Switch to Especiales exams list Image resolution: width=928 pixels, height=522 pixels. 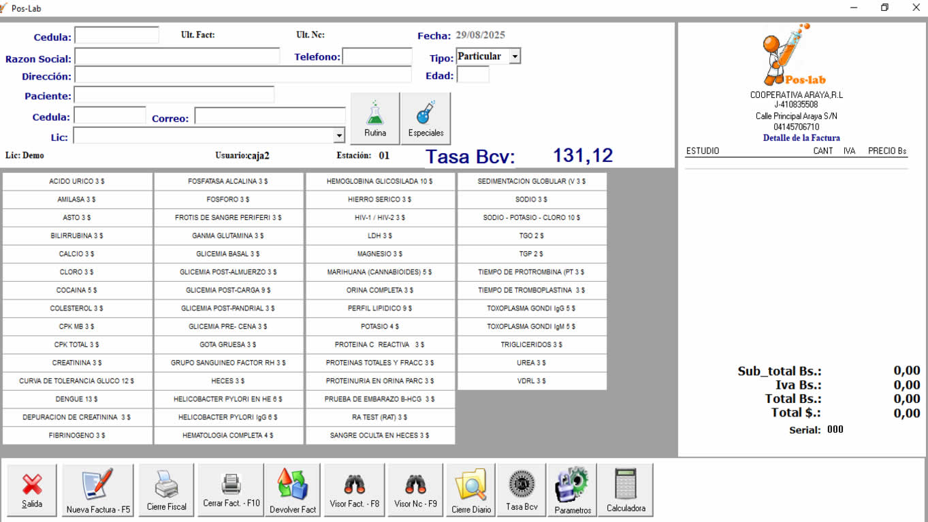[x=426, y=118]
